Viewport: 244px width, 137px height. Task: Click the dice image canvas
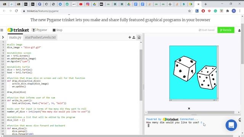[x=193, y=72]
